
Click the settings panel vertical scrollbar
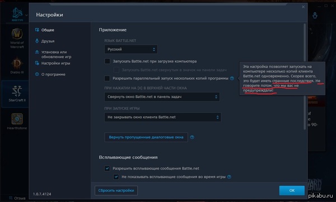305,76
